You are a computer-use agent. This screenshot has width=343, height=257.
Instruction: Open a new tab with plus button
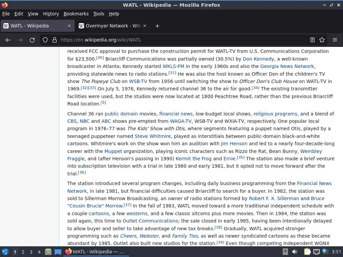(157, 26)
